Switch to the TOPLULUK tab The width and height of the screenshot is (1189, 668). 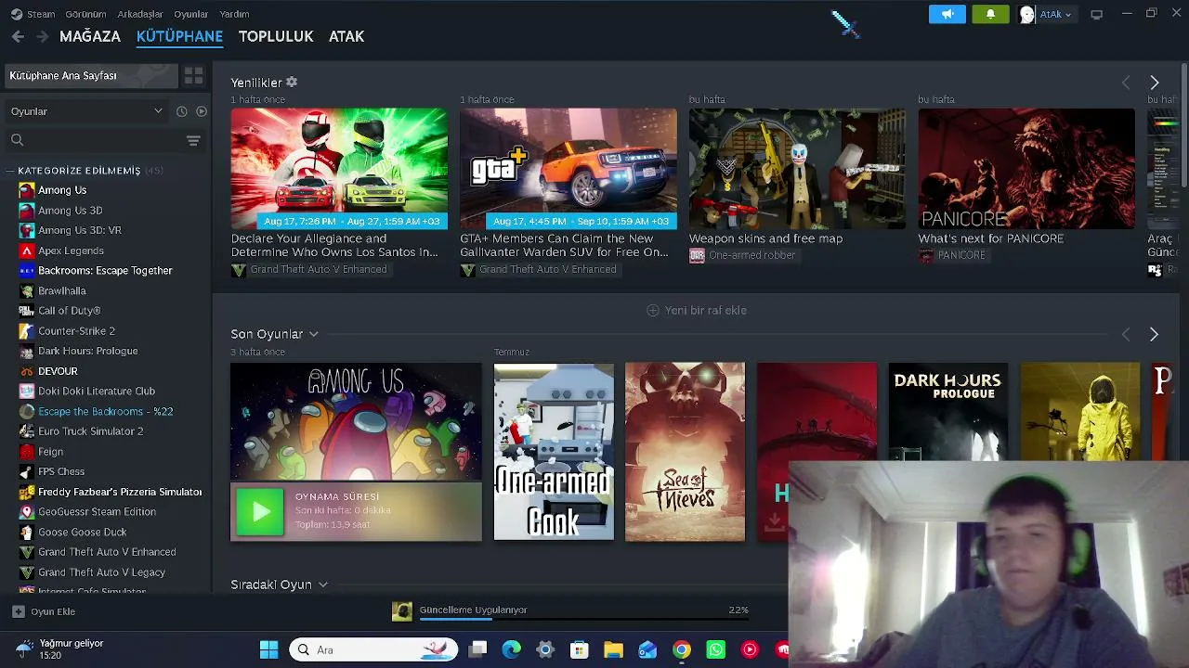pos(276,36)
